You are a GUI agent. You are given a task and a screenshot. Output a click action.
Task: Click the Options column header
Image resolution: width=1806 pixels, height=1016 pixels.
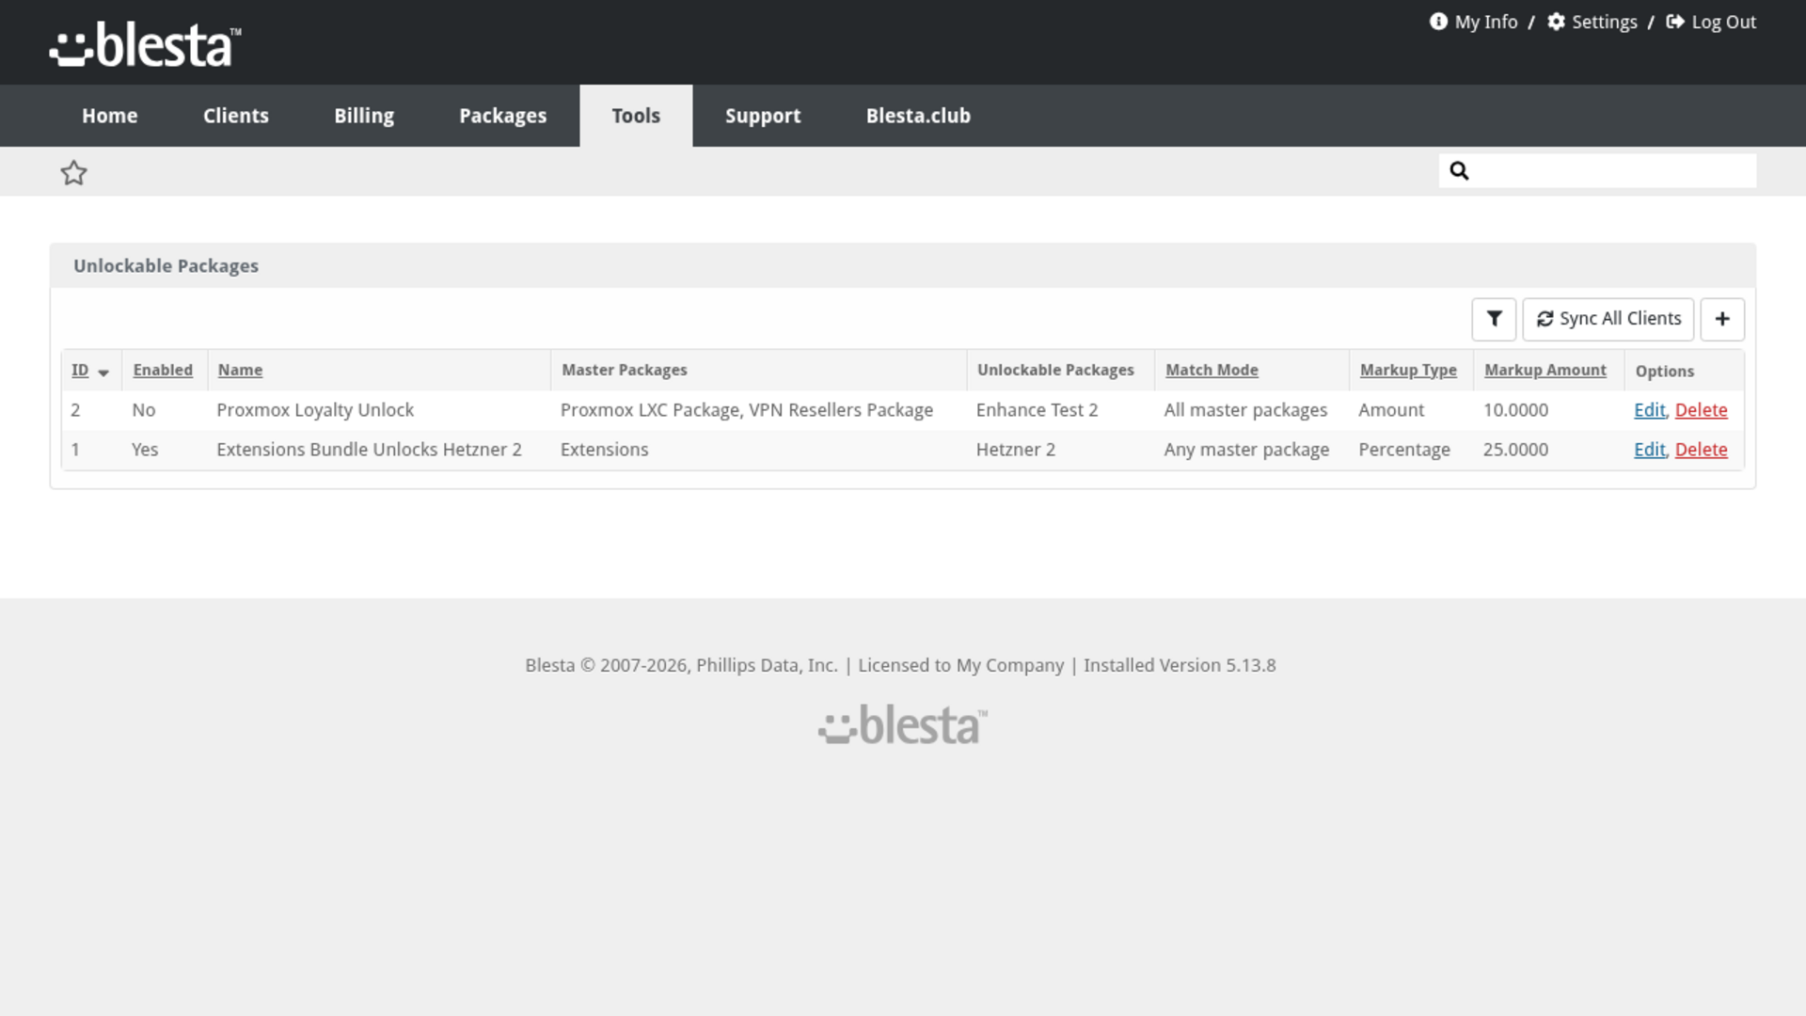[1665, 371]
